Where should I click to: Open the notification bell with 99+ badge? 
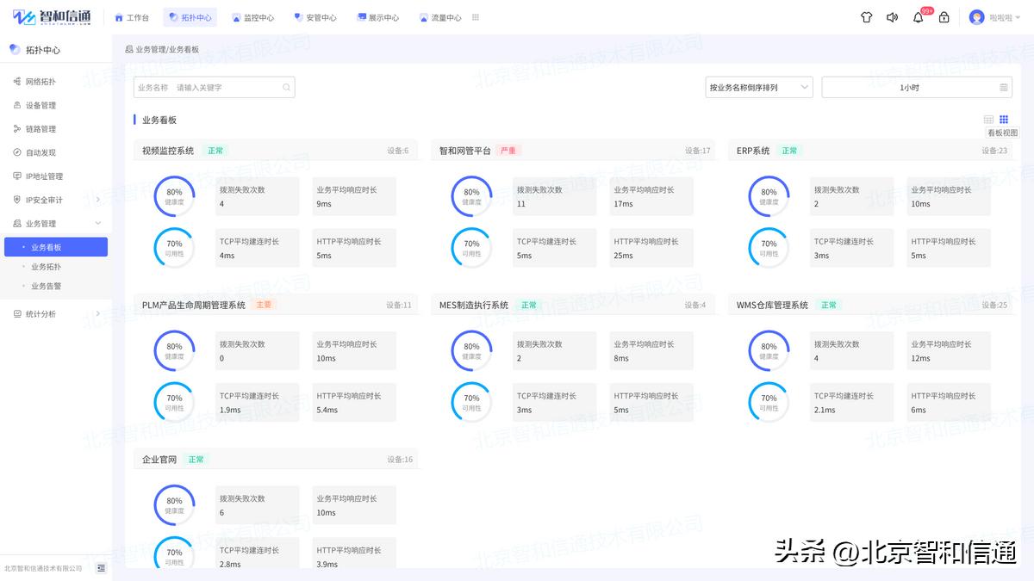918,16
